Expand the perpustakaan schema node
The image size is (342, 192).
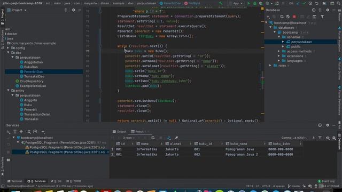pos(283,42)
